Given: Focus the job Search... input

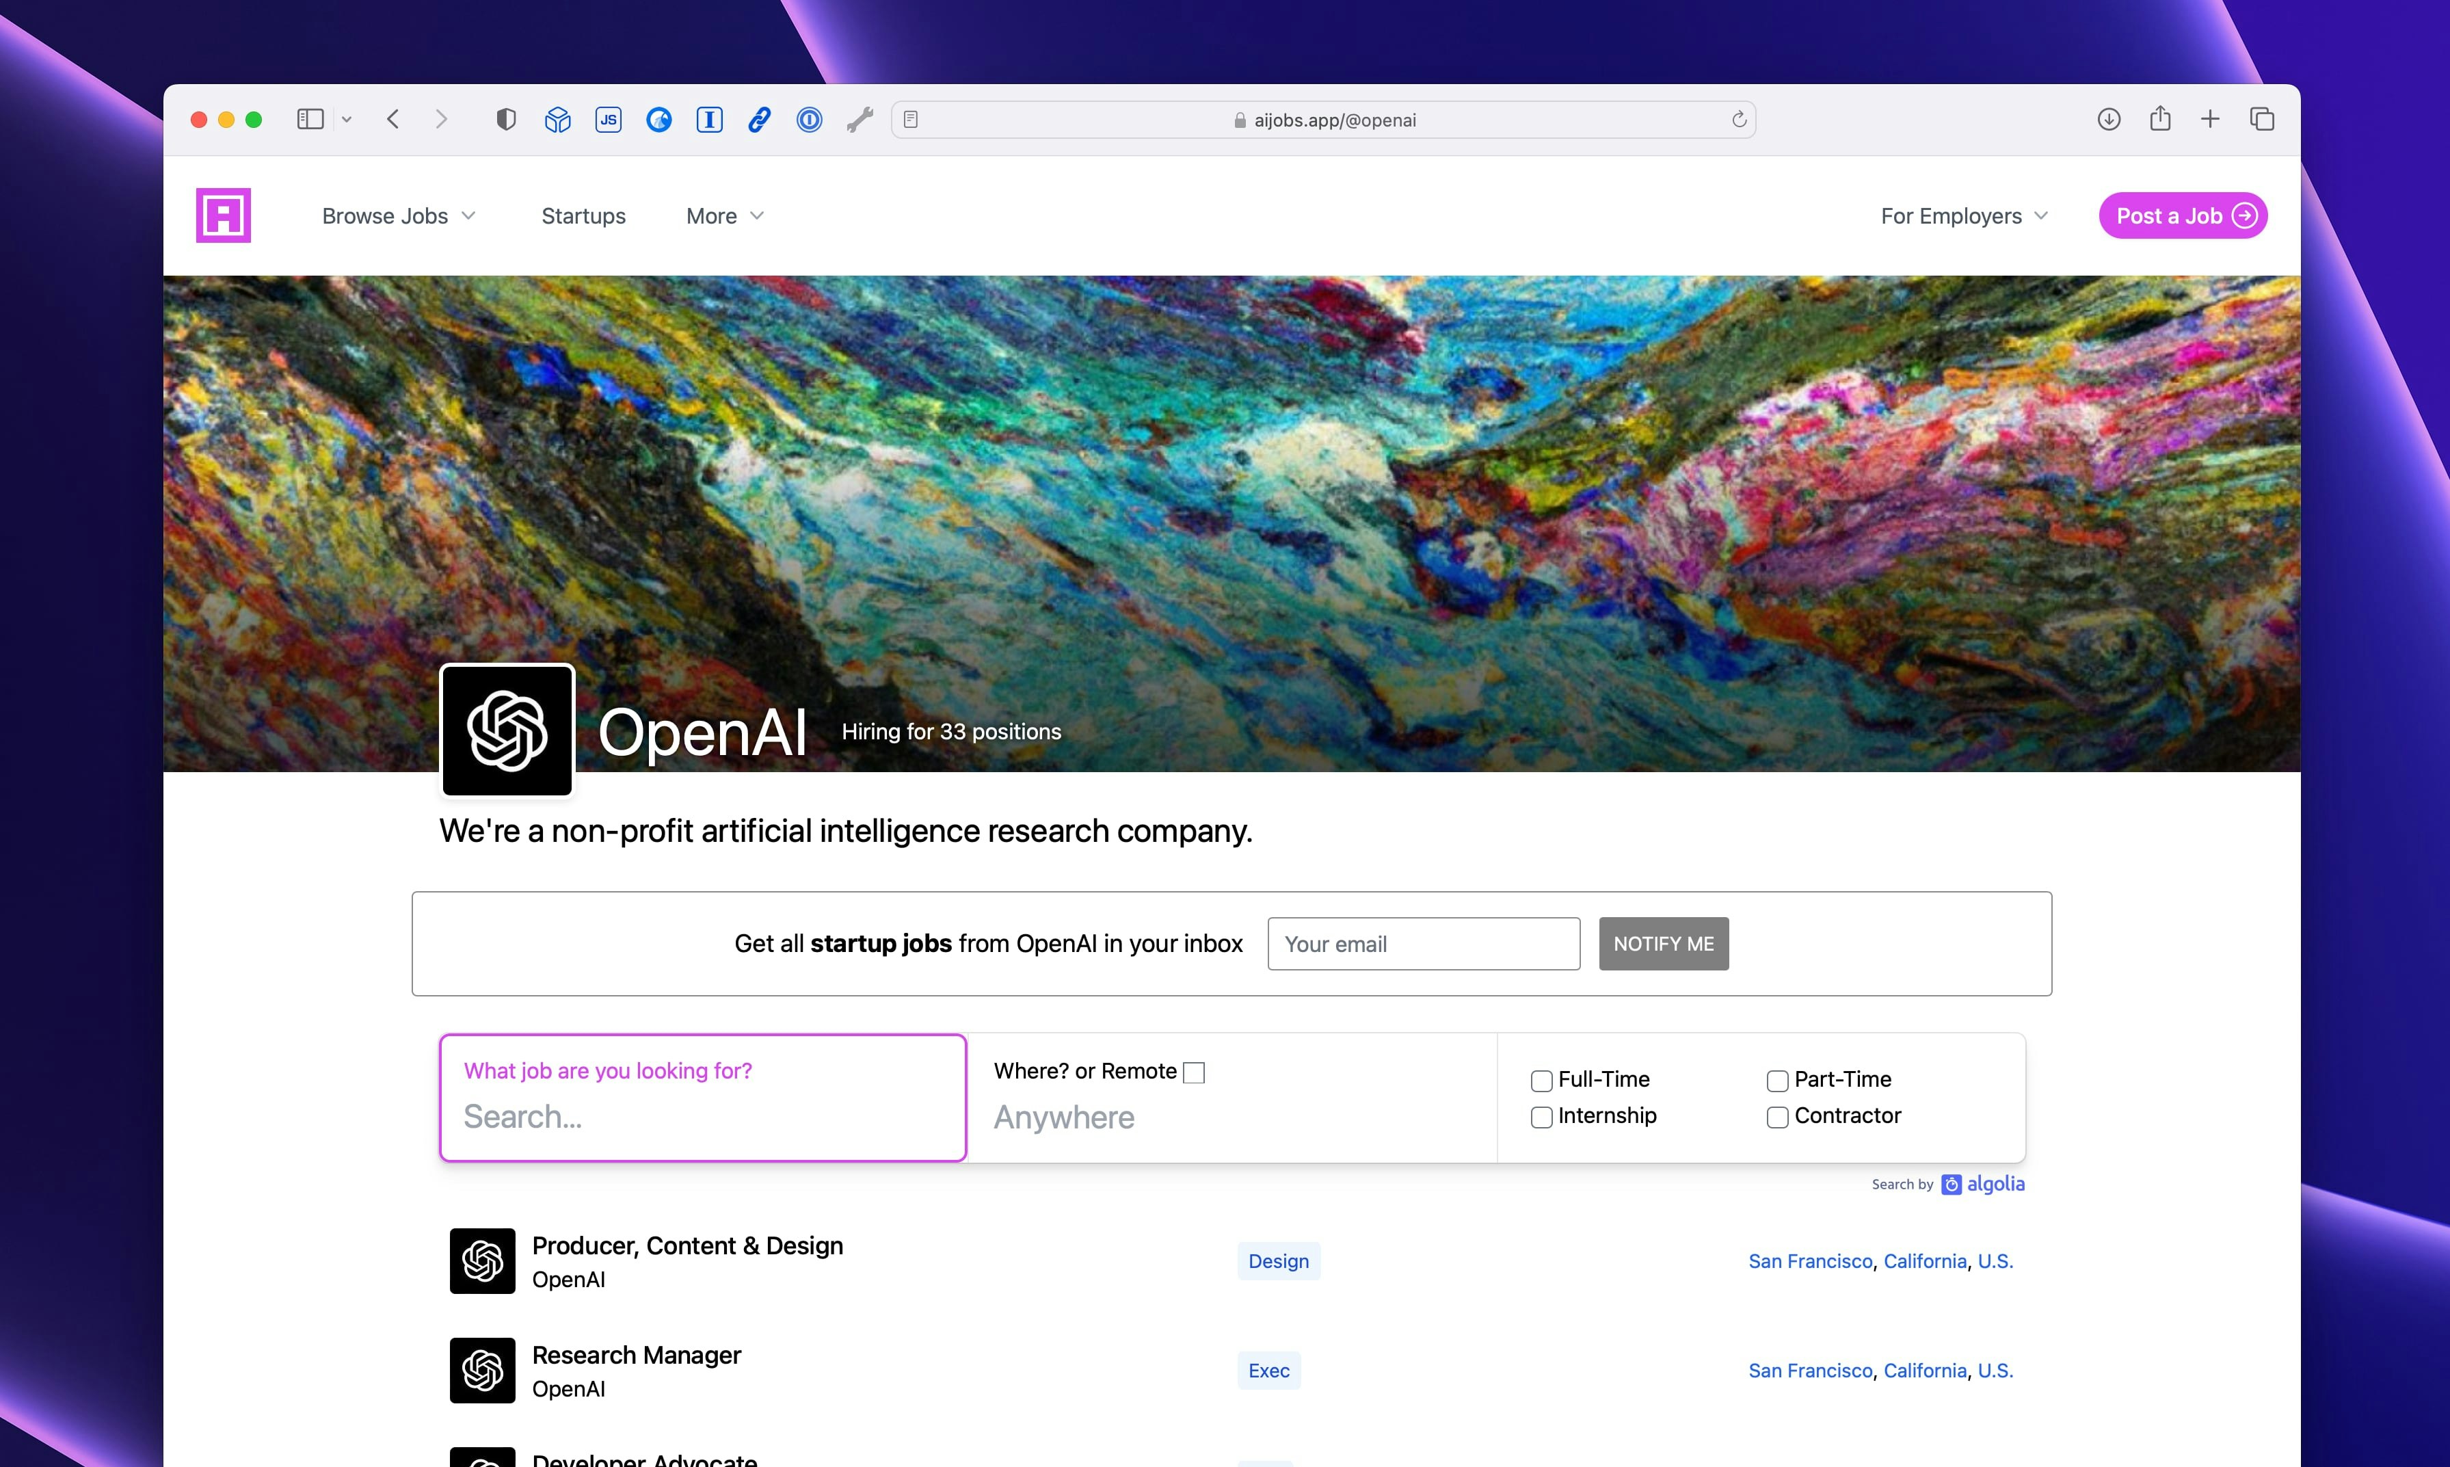Looking at the screenshot, I should tap(703, 1116).
